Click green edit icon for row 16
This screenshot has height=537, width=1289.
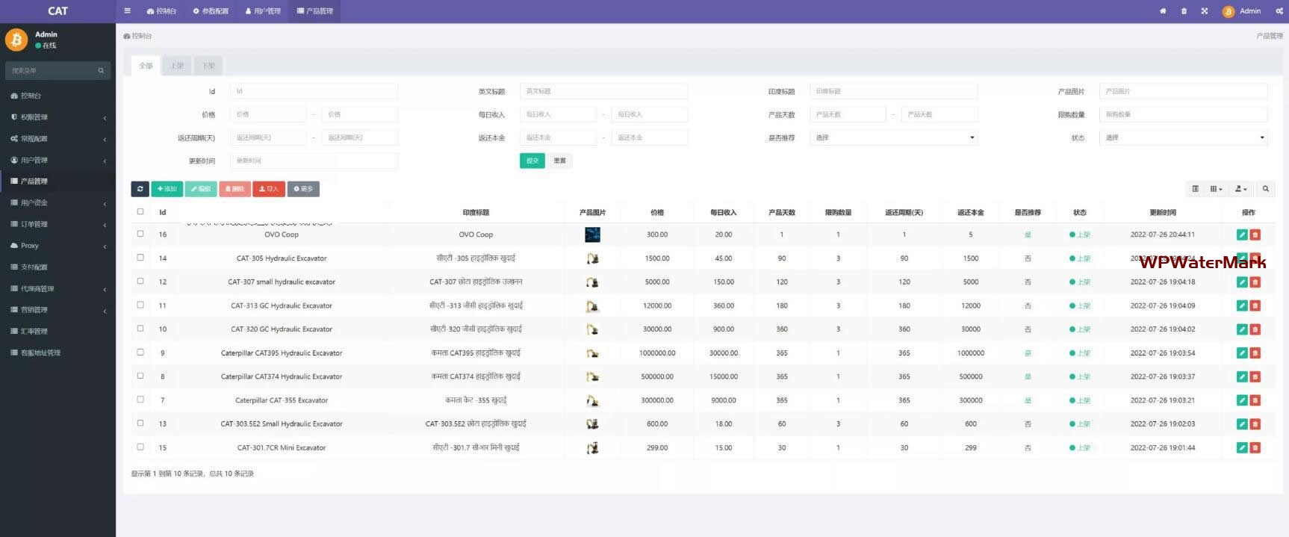(x=1242, y=235)
